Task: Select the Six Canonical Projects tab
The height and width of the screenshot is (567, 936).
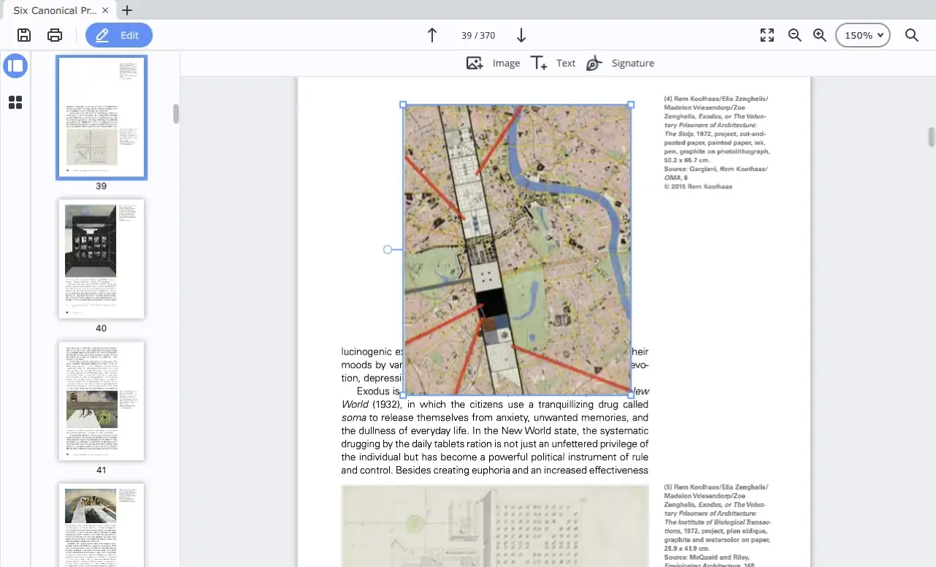Action: tap(55, 10)
